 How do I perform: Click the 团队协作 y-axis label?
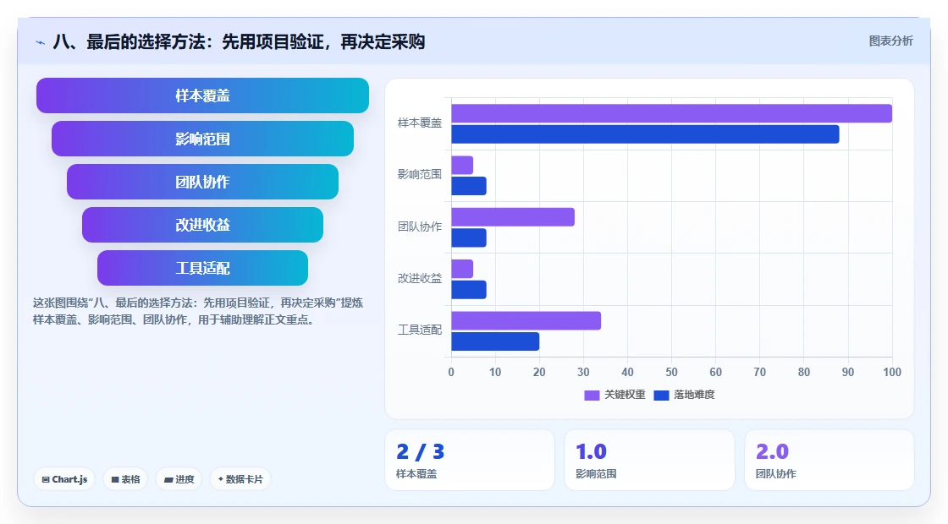pyautogui.click(x=420, y=227)
